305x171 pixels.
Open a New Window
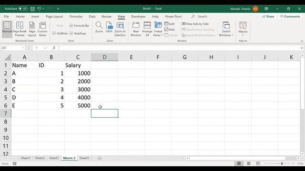[135, 29]
